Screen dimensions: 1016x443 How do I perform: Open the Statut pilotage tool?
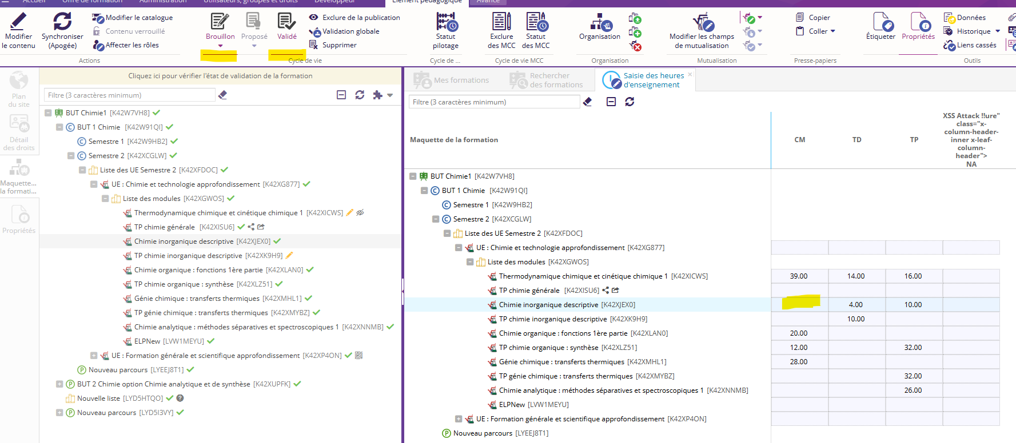tap(445, 23)
